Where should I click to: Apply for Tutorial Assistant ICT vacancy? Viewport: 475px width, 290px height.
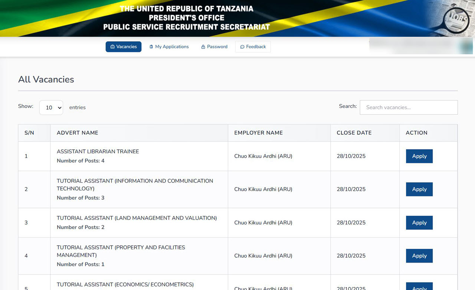(x=419, y=189)
